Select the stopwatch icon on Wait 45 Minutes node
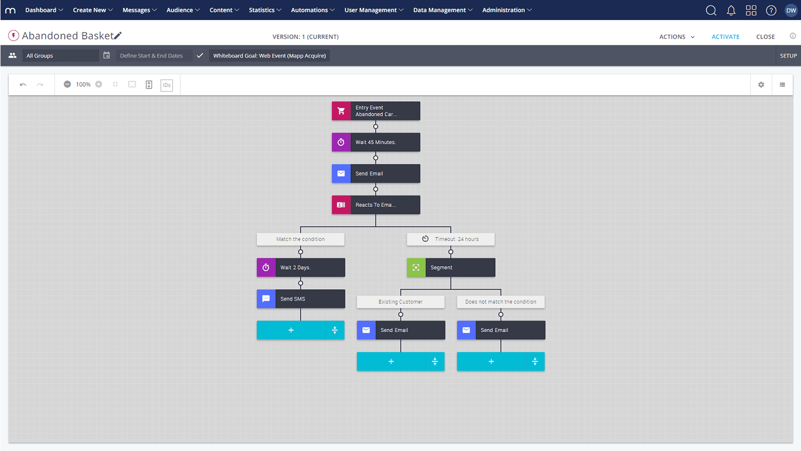801x451 pixels. 341,142
